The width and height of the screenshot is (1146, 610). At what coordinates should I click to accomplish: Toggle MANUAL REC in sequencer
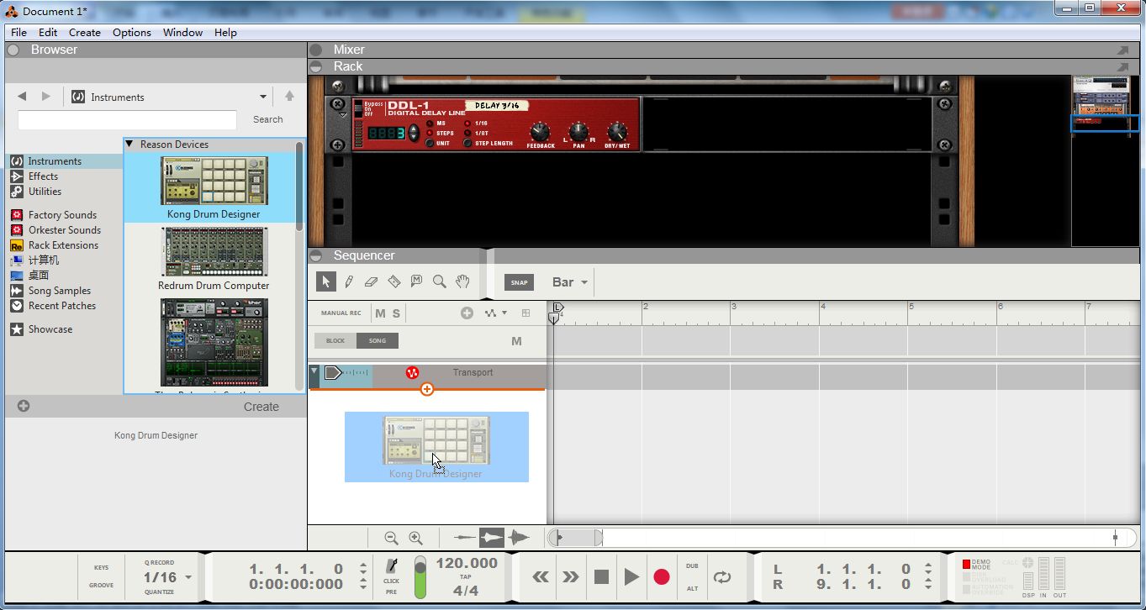click(x=341, y=313)
